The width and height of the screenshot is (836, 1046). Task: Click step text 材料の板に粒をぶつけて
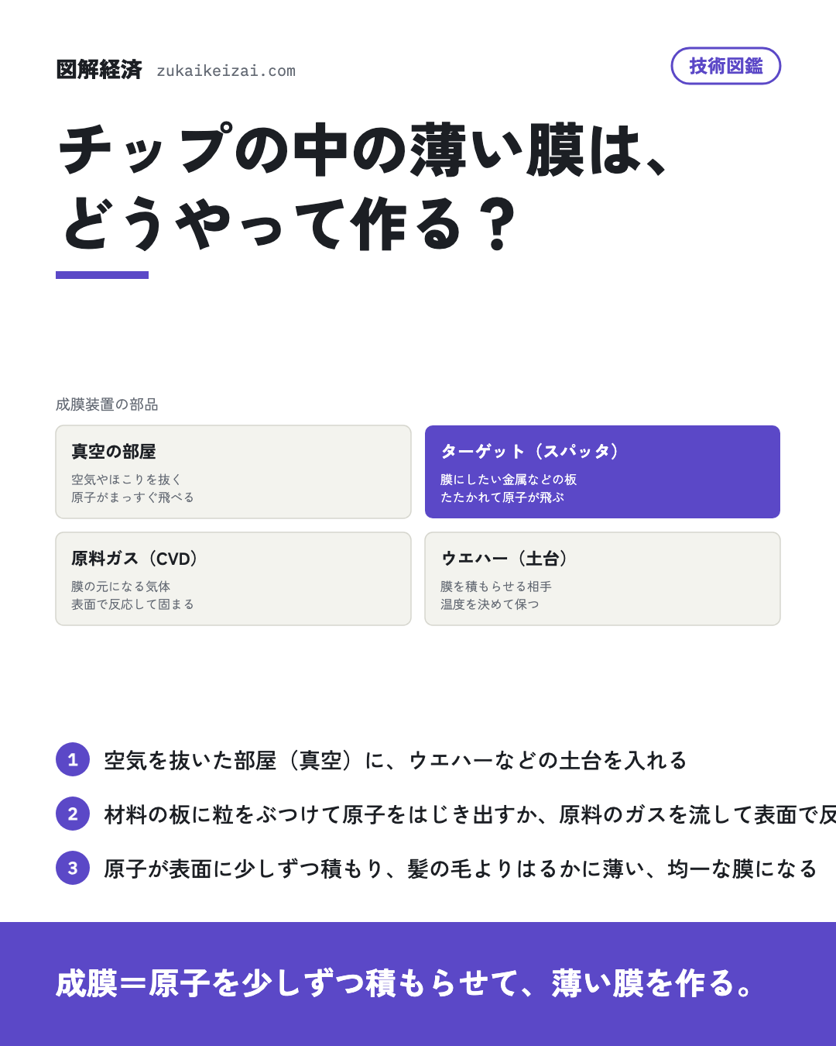[470, 814]
